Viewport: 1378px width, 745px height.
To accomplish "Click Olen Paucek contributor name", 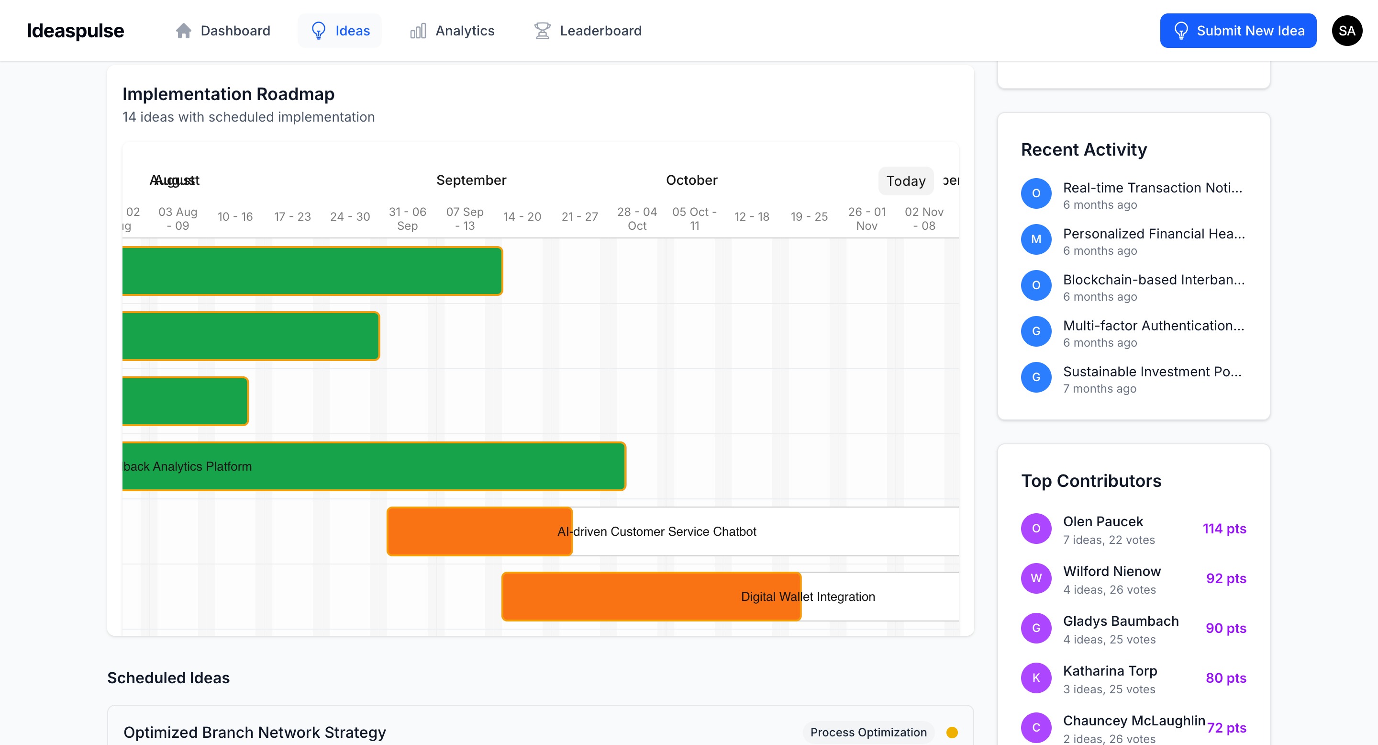I will (x=1103, y=521).
